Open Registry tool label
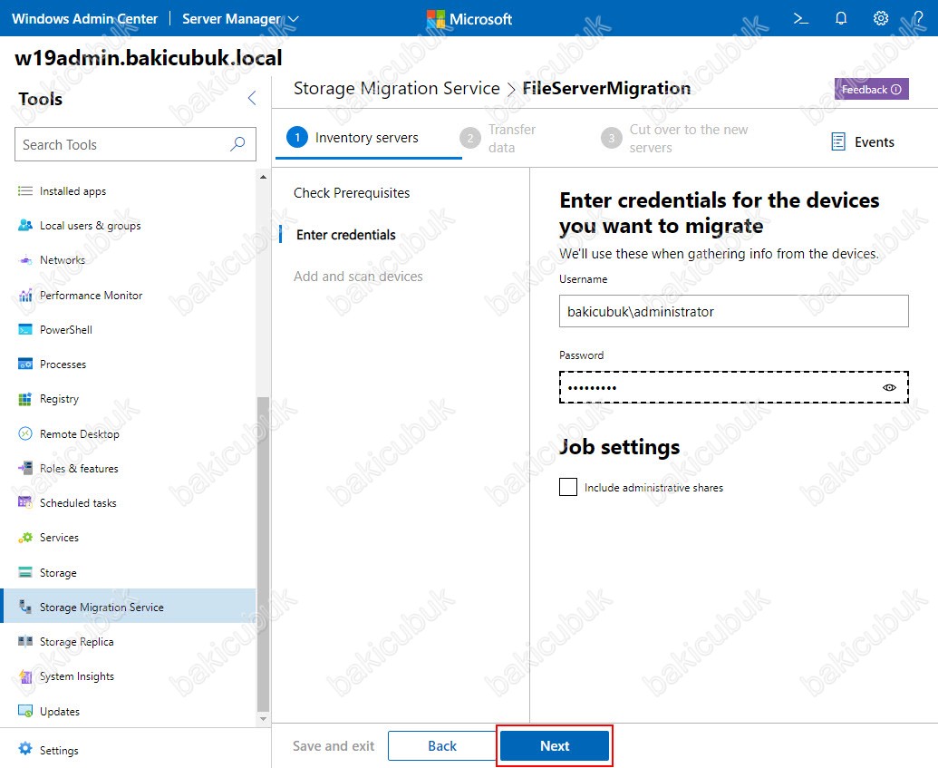 pos(59,399)
